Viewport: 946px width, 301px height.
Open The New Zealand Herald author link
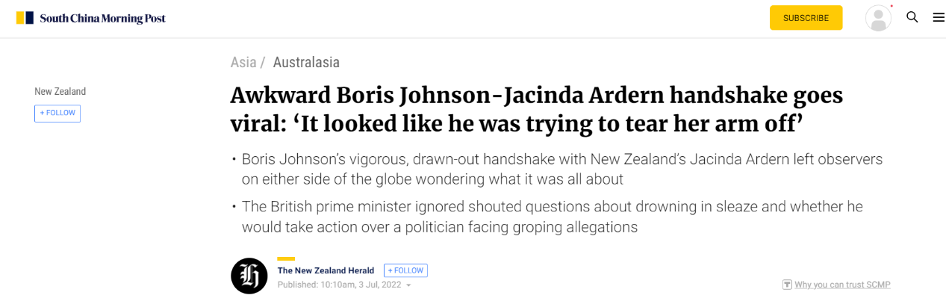326,270
